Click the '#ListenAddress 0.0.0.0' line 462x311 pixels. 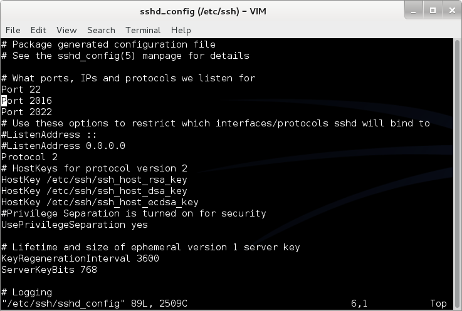pos(63,146)
